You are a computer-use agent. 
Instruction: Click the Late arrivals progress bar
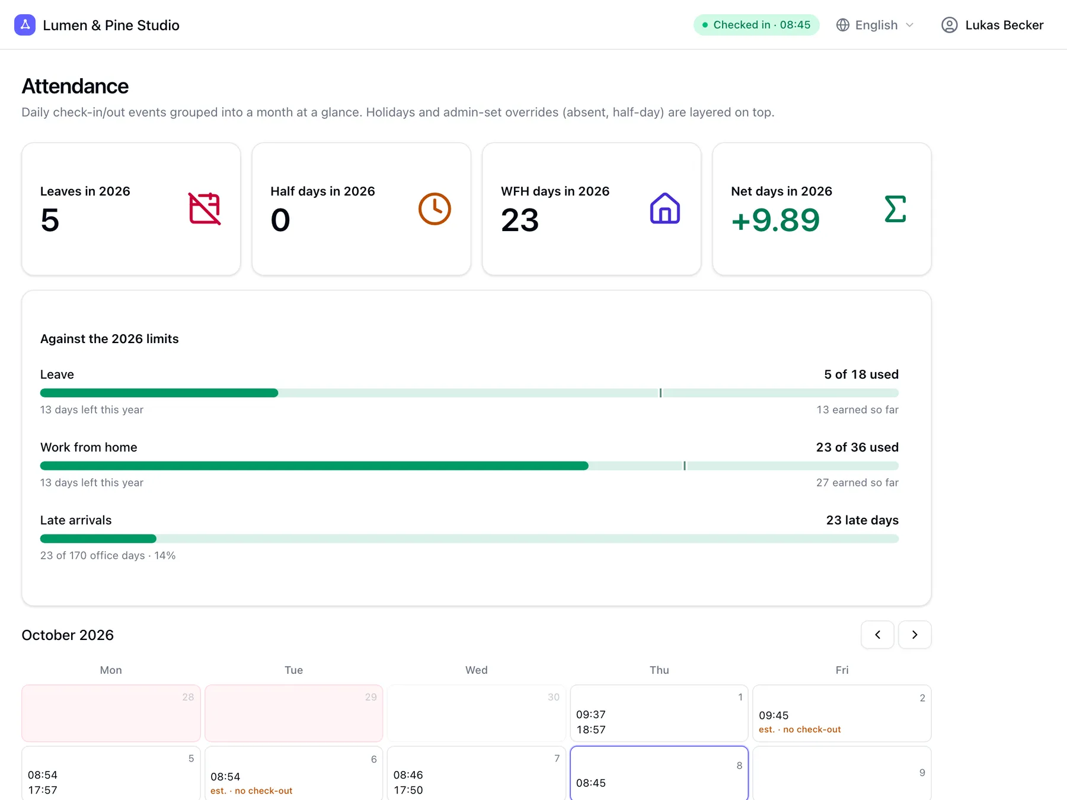pyautogui.click(x=469, y=539)
